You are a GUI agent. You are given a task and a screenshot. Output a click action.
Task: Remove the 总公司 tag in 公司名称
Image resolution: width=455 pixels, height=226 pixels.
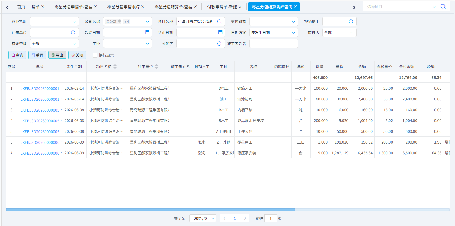[x=119, y=21]
